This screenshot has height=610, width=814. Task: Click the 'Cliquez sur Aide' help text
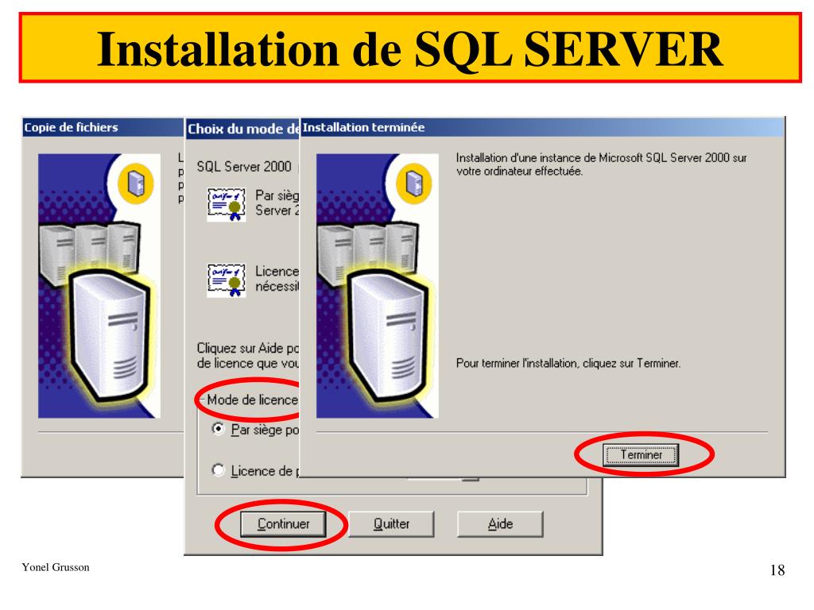pyautogui.click(x=248, y=355)
